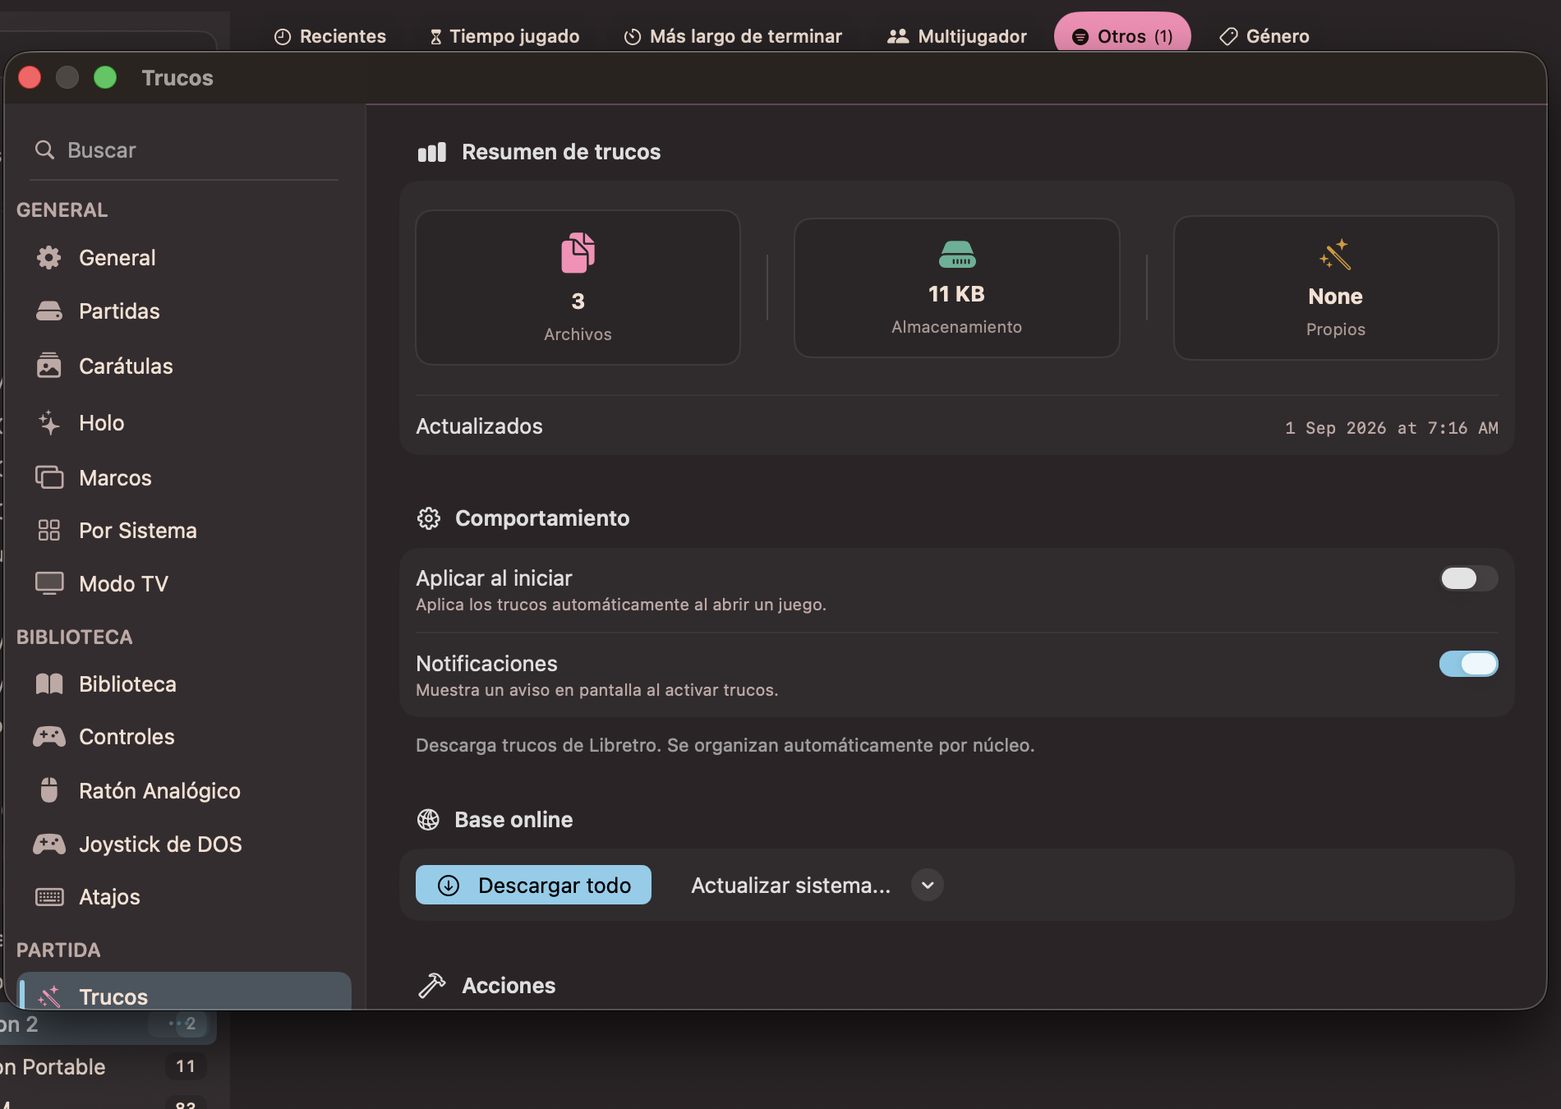Click the pink Archivos documents icon
Viewport: 1561px width, 1109px height.
pos(578,252)
